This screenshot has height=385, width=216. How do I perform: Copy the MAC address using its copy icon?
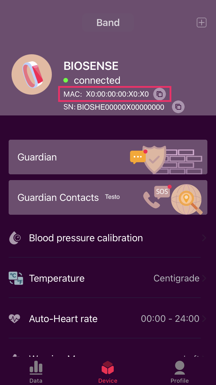[160, 94]
